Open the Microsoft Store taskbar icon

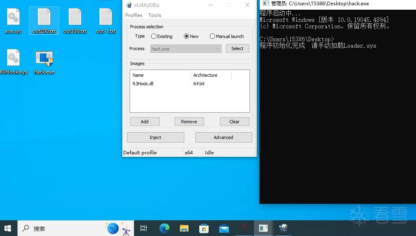coord(204,228)
